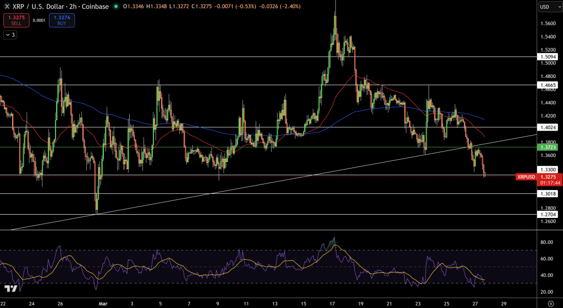The image size is (563, 308).
Task: Select the 1.4665 horizontal line price label
Action: [x=548, y=85]
